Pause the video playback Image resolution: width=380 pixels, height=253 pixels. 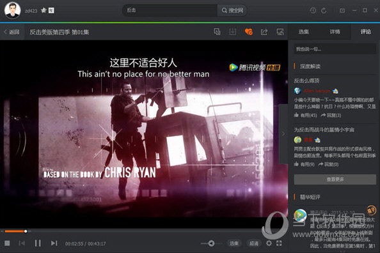coord(38,243)
